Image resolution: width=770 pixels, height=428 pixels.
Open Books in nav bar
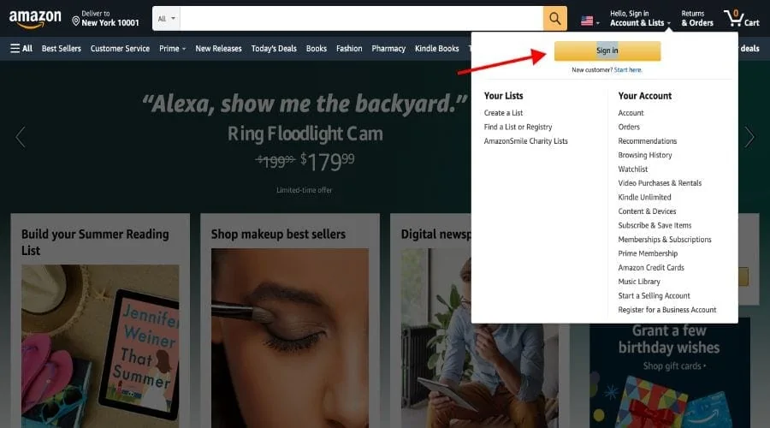pyautogui.click(x=317, y=49)
